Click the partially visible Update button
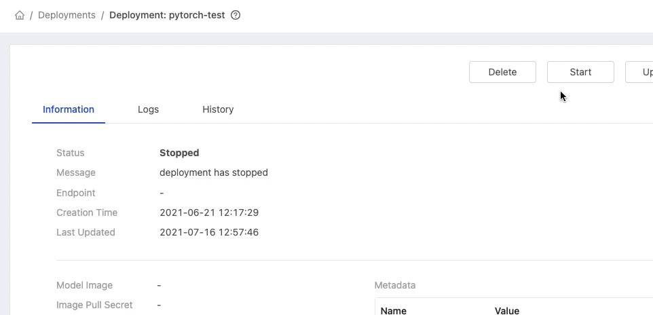Viewport: 653px width, 315px height. [x=639, y=72]
